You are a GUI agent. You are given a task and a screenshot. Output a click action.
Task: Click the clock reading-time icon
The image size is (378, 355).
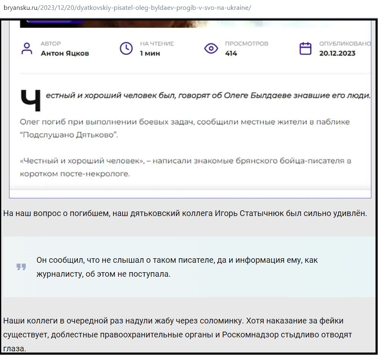[126, 48]
